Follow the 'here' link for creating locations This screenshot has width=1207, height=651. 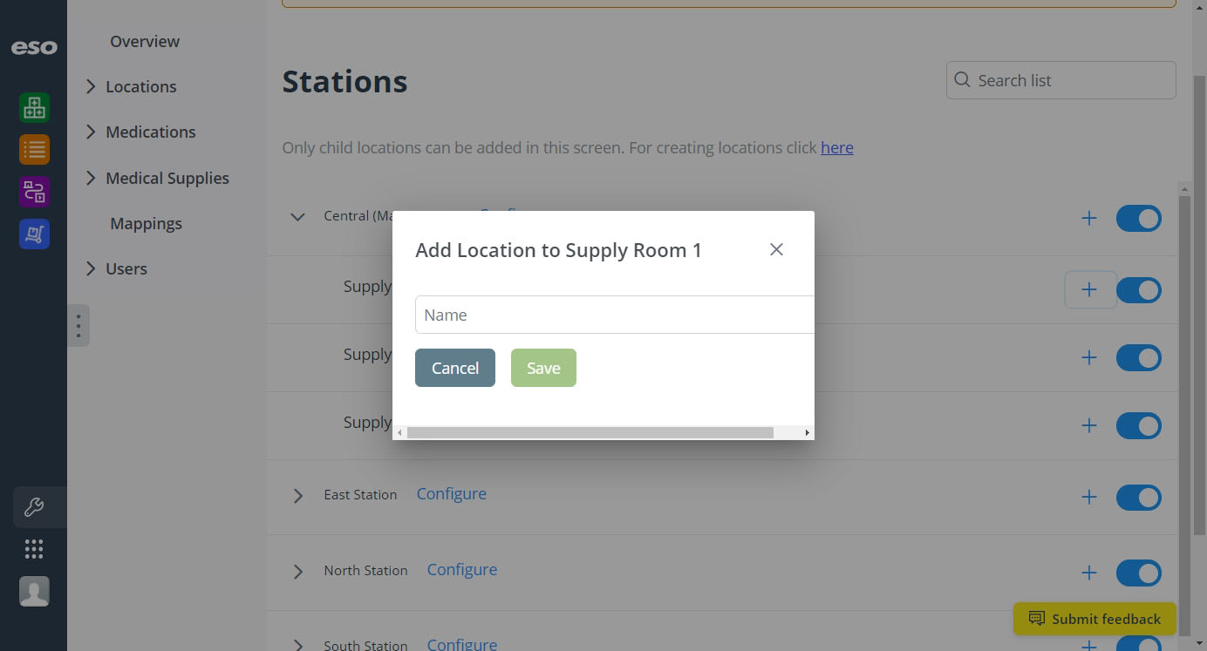pyautogui.click(x=837, y=147)
